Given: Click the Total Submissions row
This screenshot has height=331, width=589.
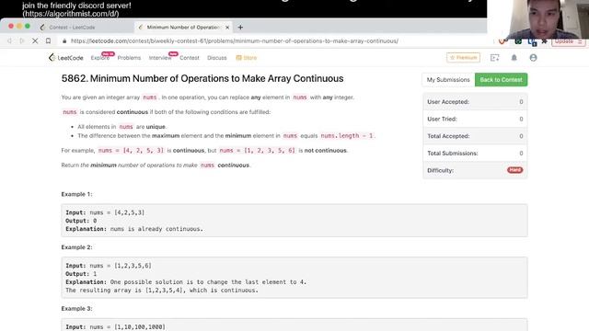Looking at the screenshot, I should [475, 154].
